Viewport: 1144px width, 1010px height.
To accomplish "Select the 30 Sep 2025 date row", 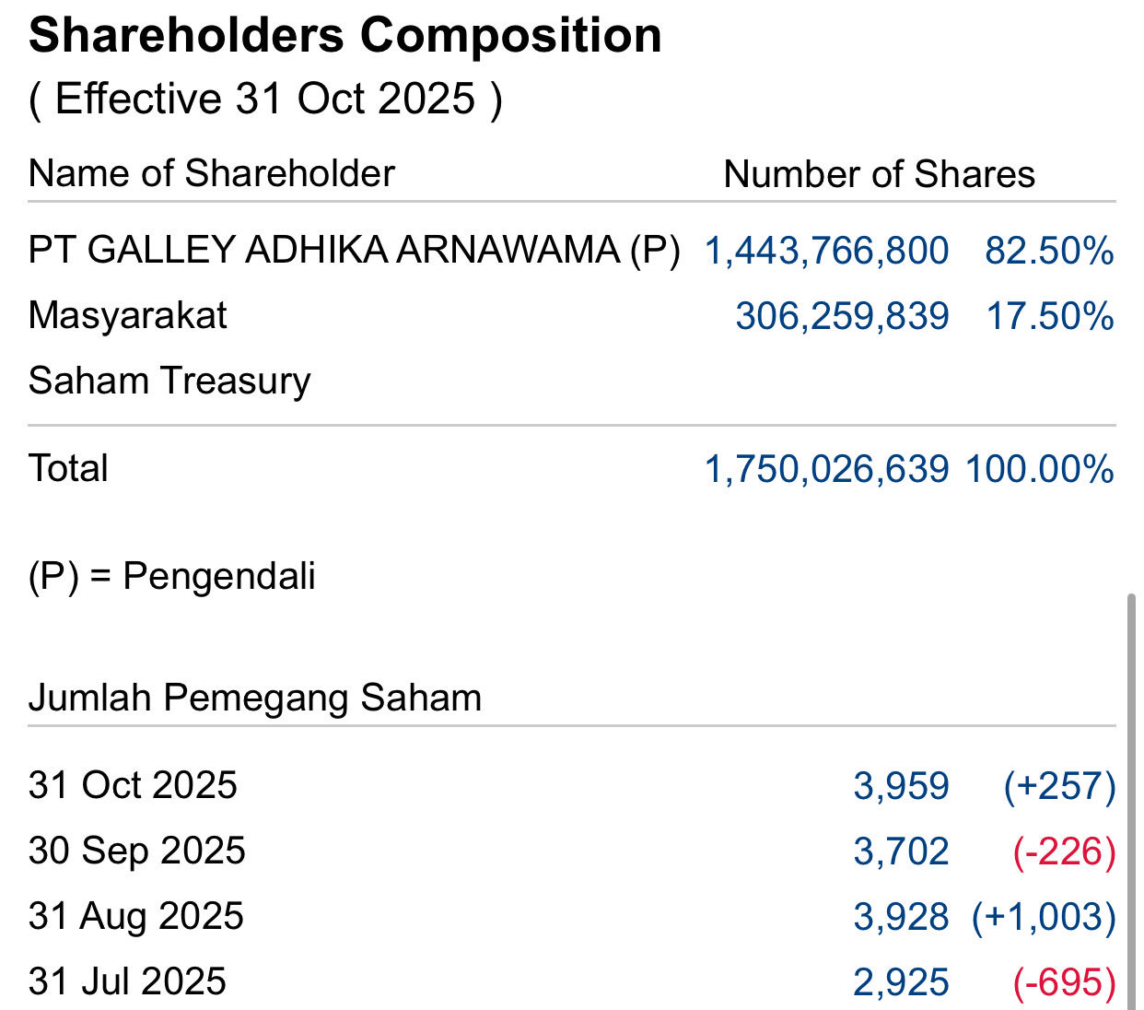I will (136, 851).
